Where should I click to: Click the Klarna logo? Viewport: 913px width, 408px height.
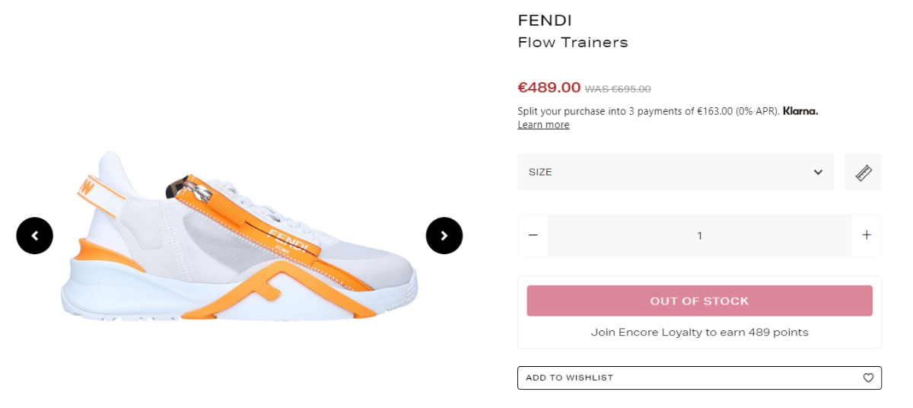pos(800,111)
